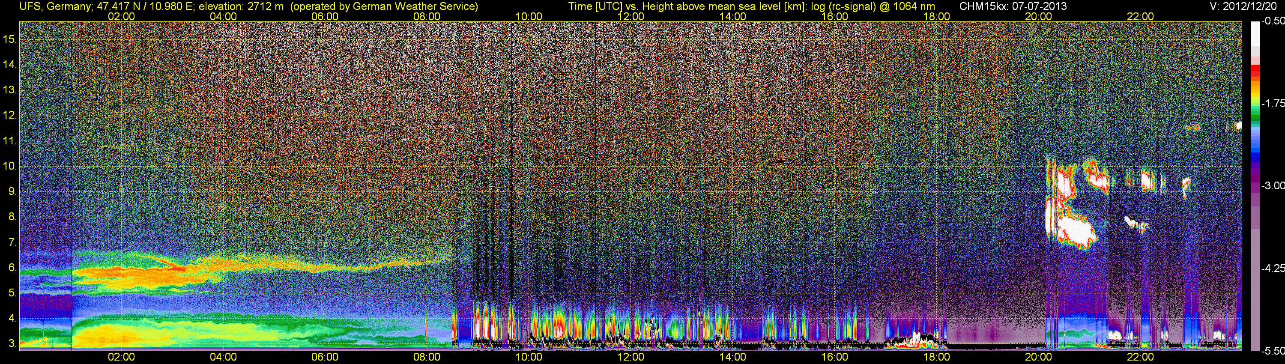This screenshot has width=1285, height=364.
Task: Click the 16:00 label on the top time axis
Action: click(834, 16)
